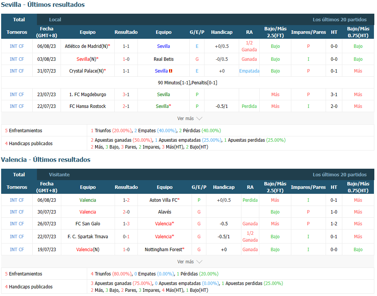Click green Sevilla in the 23/07/23 row
The height and width of the screenshot is (296, 377).
(163, 94)
